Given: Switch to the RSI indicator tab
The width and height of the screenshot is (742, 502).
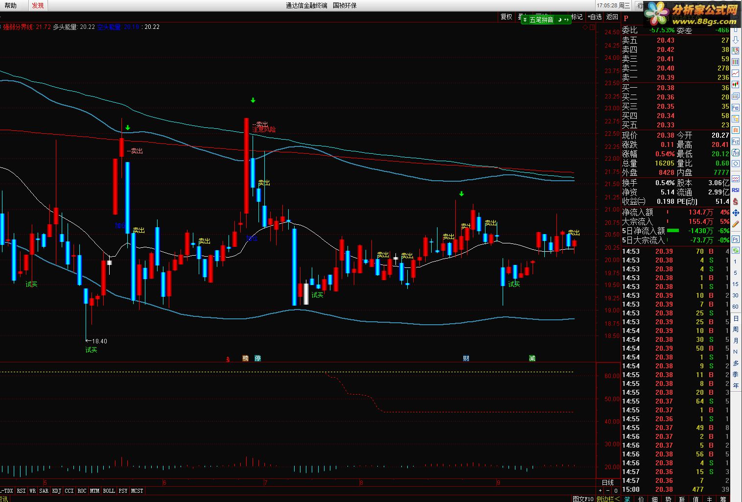Looking at the screenshot, I should 21,491.
